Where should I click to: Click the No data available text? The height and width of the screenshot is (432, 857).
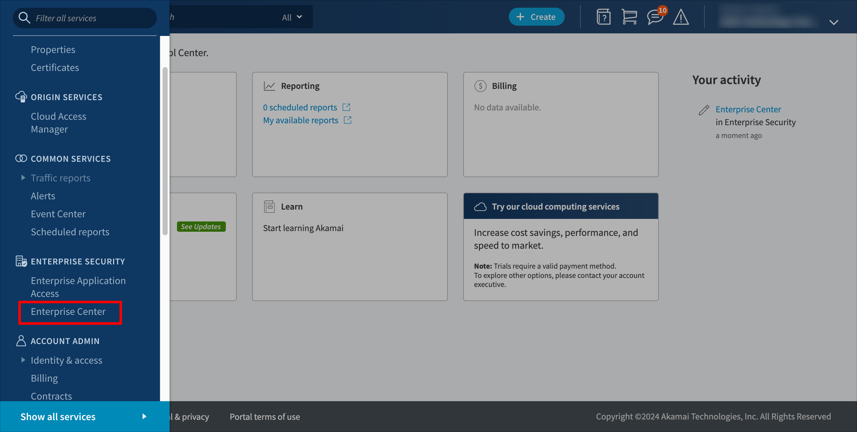pyautogui.click(x=507, y=107)
